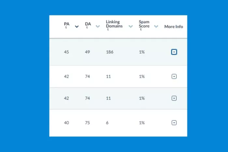This screenshot has height=152, width=228.
Task: Open the info icon under Spam Score
Action: 141,29
